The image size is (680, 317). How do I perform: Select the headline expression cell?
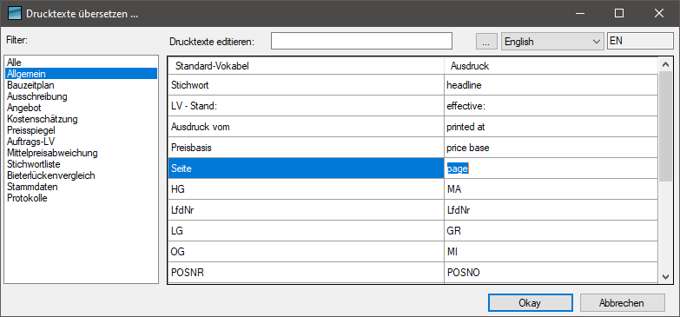pyautogui.click(x=551, y=85)
